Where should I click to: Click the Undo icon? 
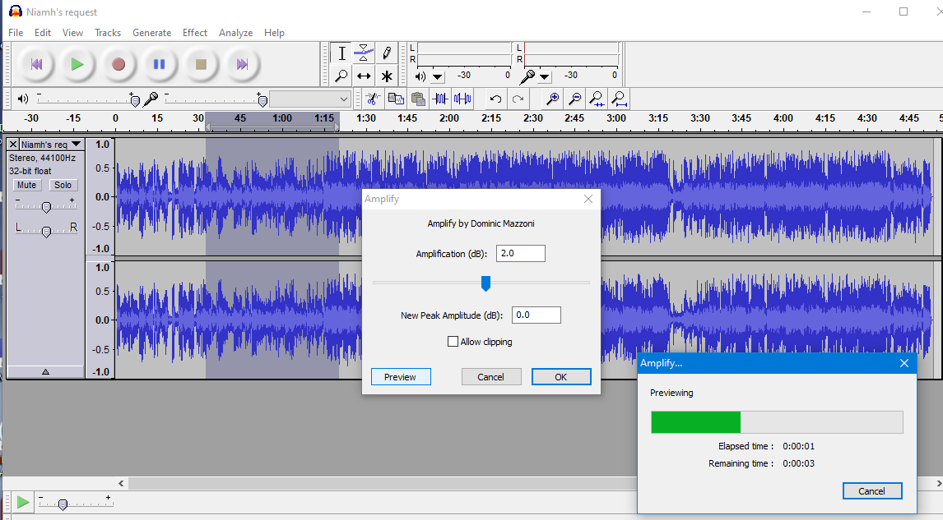pos(494,98)
